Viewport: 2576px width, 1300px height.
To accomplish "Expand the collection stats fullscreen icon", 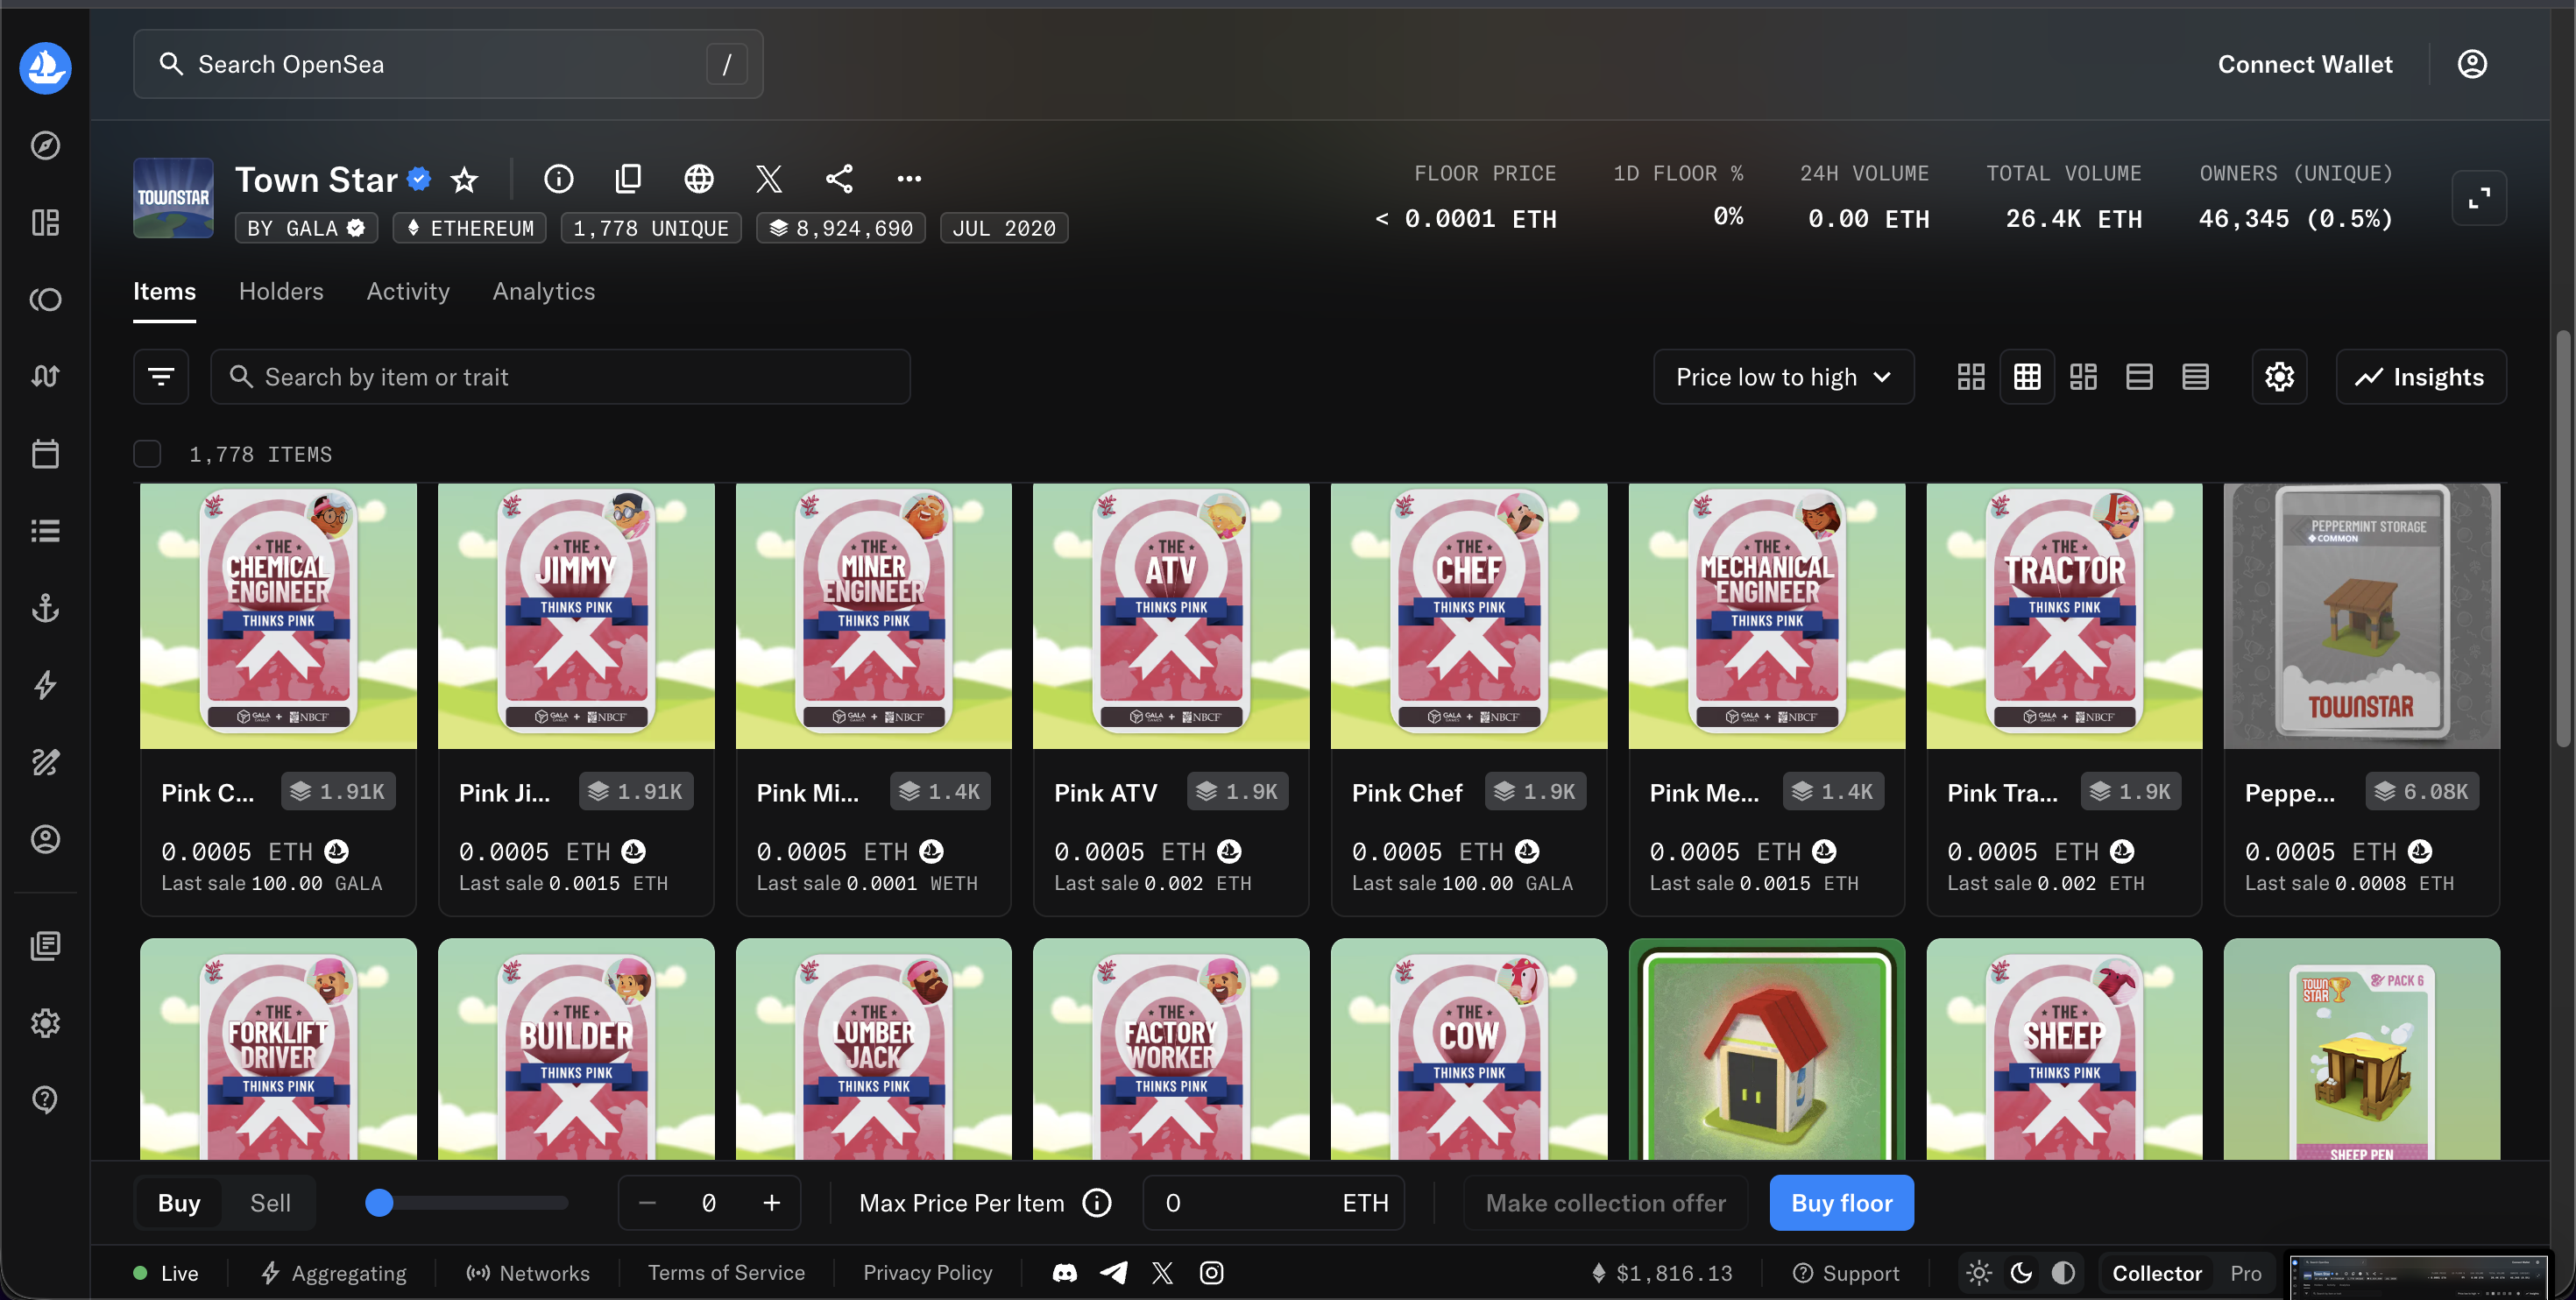I will 2478,198.
